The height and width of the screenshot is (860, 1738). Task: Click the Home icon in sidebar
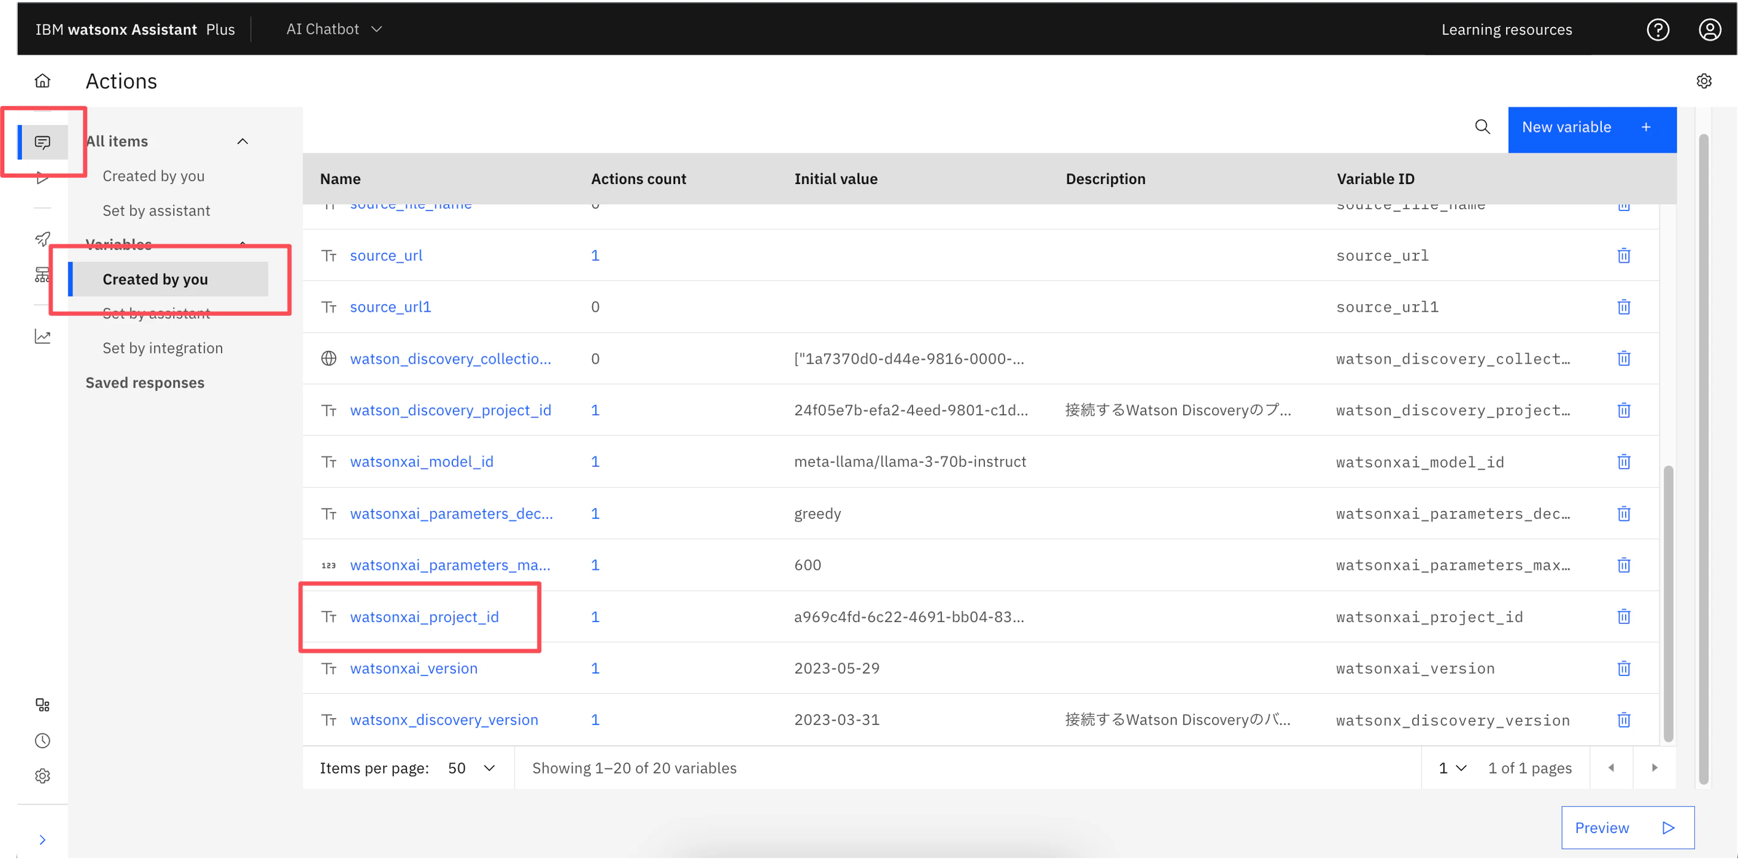[42, 81]
